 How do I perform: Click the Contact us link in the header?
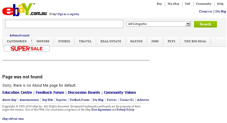point(205,12)
